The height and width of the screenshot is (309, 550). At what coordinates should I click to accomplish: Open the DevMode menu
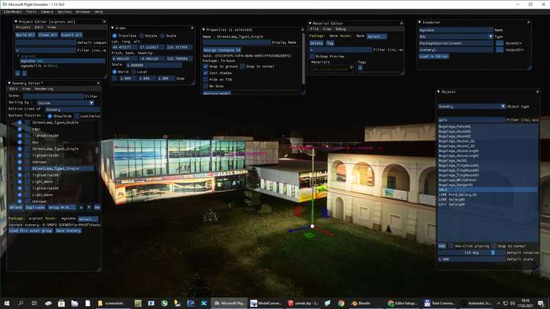[x=12, y=12]
